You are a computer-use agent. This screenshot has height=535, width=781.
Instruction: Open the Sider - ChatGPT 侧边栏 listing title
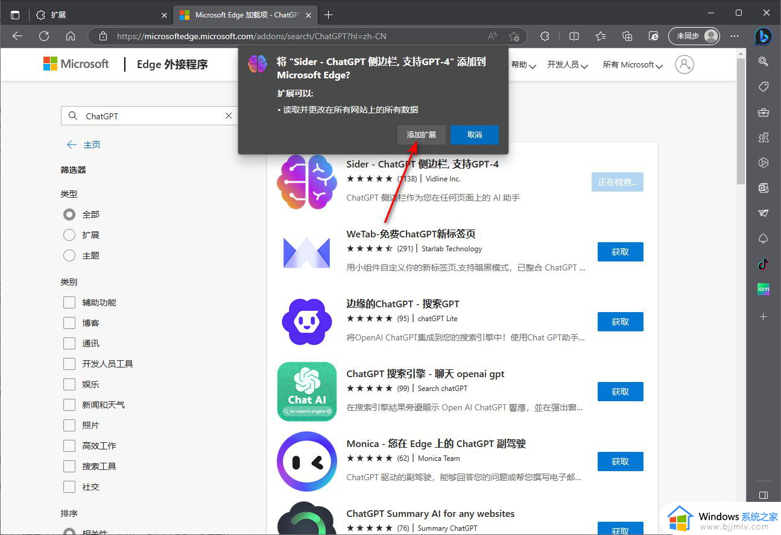[x=422, y=164]
